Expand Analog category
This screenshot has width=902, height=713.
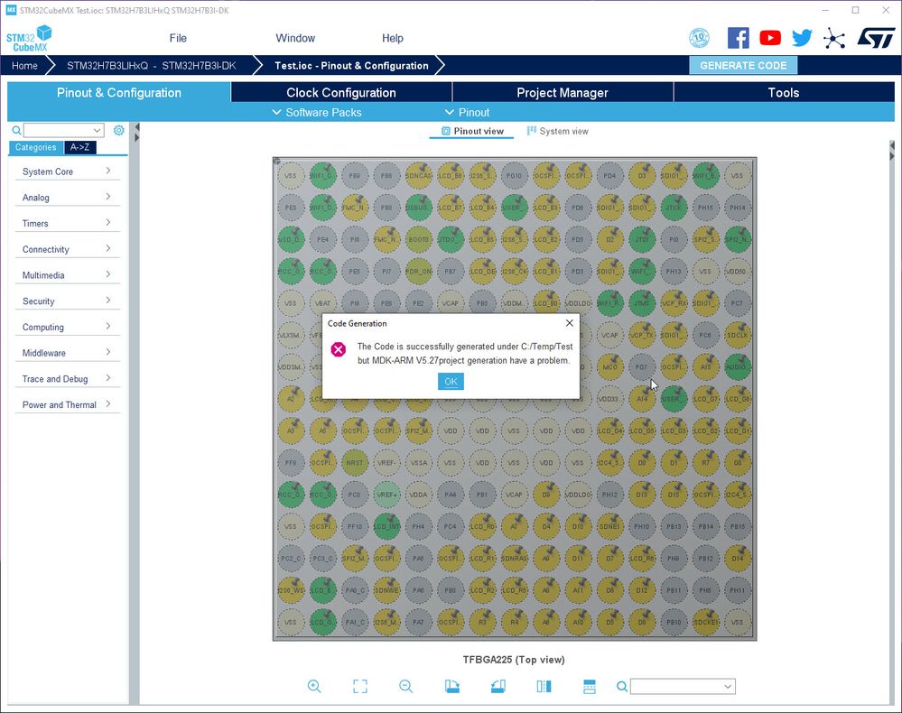tap(67, 198)
